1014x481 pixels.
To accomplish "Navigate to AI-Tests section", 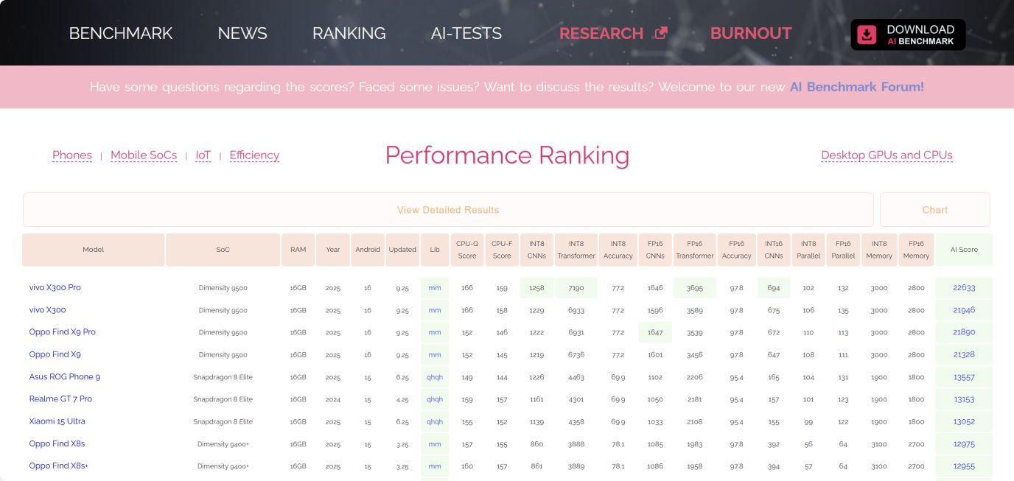I will coord(466,33).
